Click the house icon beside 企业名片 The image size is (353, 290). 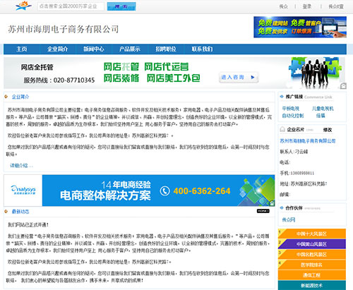(282, 129)
